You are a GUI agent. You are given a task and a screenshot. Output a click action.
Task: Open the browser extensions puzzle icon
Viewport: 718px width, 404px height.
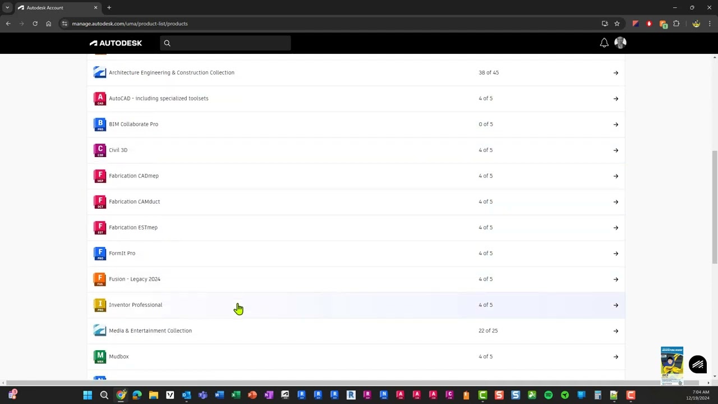point(676,24)
